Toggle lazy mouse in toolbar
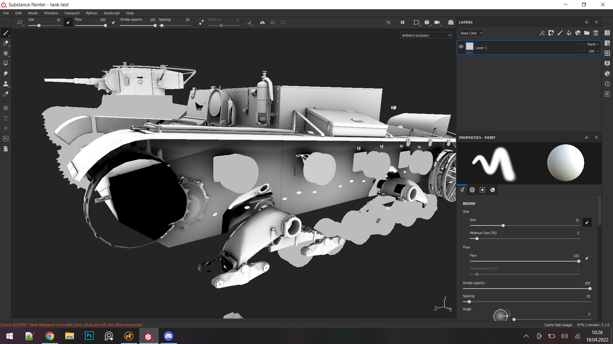Screen dimensions: 613x344 tap(201, 23)
